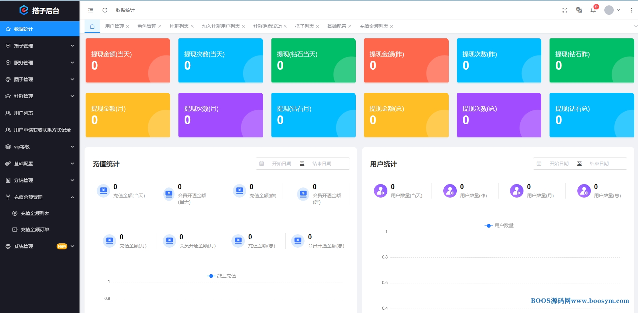Viewport: 638px width, 313px height.
Task: Click the 会员开通金额(总) stat icon
Action: point(298,241)
